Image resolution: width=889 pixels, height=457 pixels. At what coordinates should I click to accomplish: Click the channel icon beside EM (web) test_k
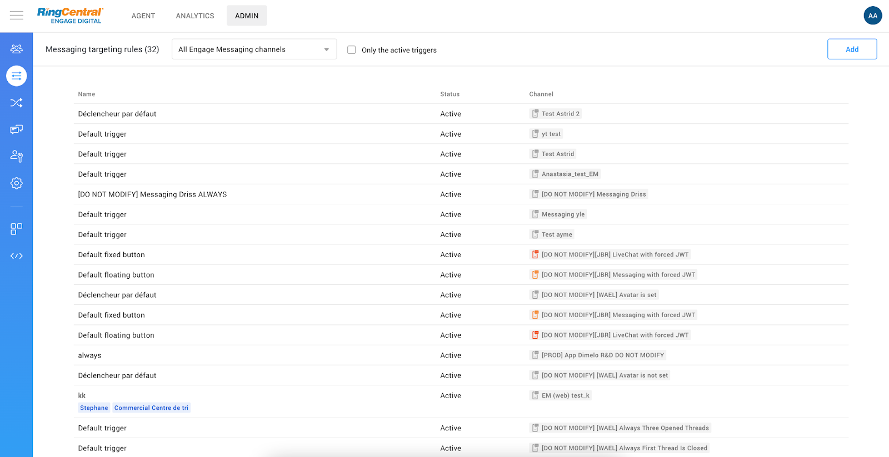(536, 395)
